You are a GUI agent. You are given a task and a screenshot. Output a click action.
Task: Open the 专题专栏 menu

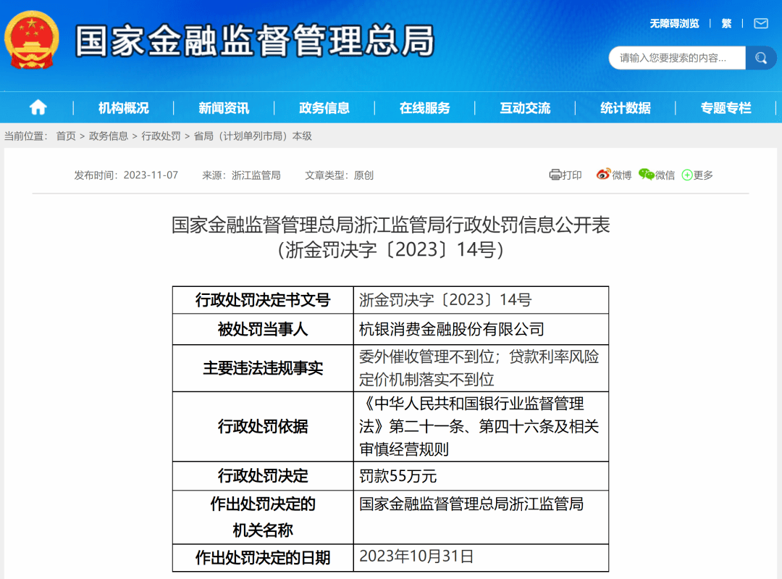click(x=726, y=108)
